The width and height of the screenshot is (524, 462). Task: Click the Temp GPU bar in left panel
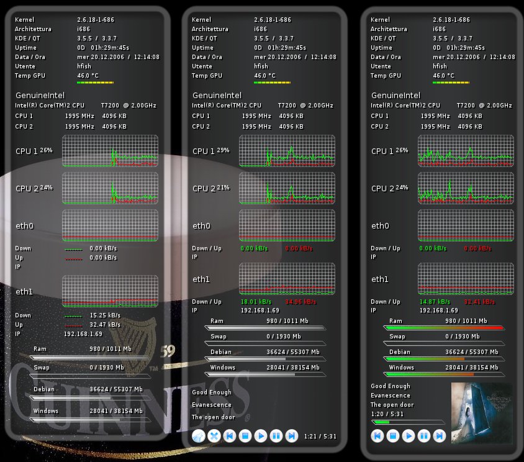pyautogui.click(x=95, y=83)
